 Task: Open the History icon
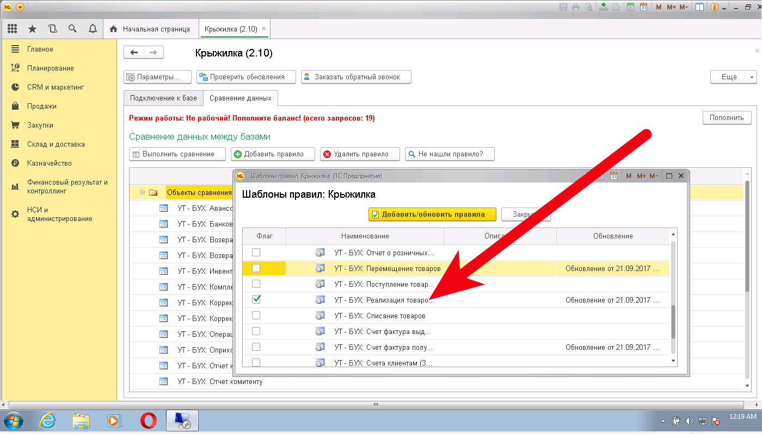[x=52, y=29]
